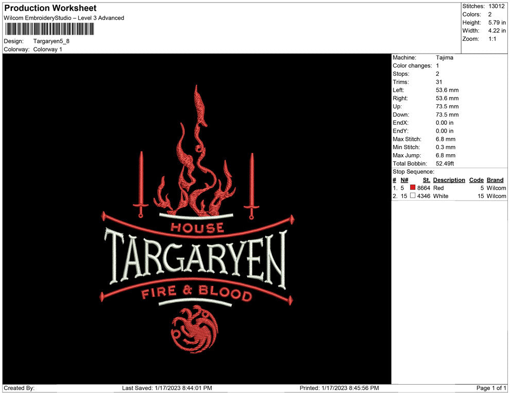Click the 'EndX:' label
Viewport: 510px width, 393px height.
400,123
